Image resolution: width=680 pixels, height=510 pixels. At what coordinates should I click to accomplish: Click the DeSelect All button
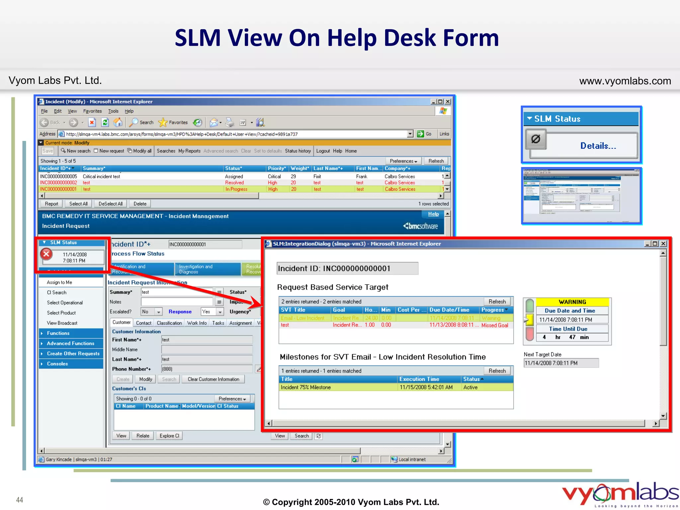[x=111, y=204]
